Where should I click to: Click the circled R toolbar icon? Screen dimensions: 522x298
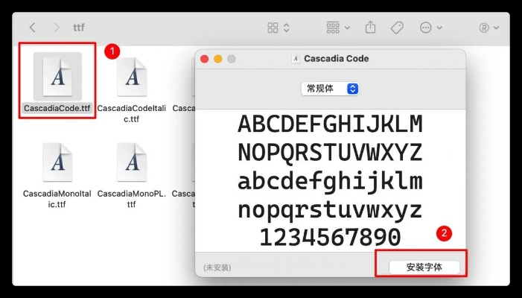tap(488, 28)
